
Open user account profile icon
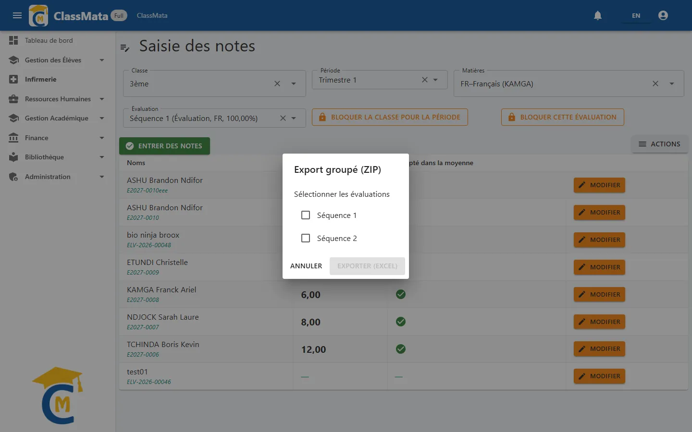click(x=663, y=15)
